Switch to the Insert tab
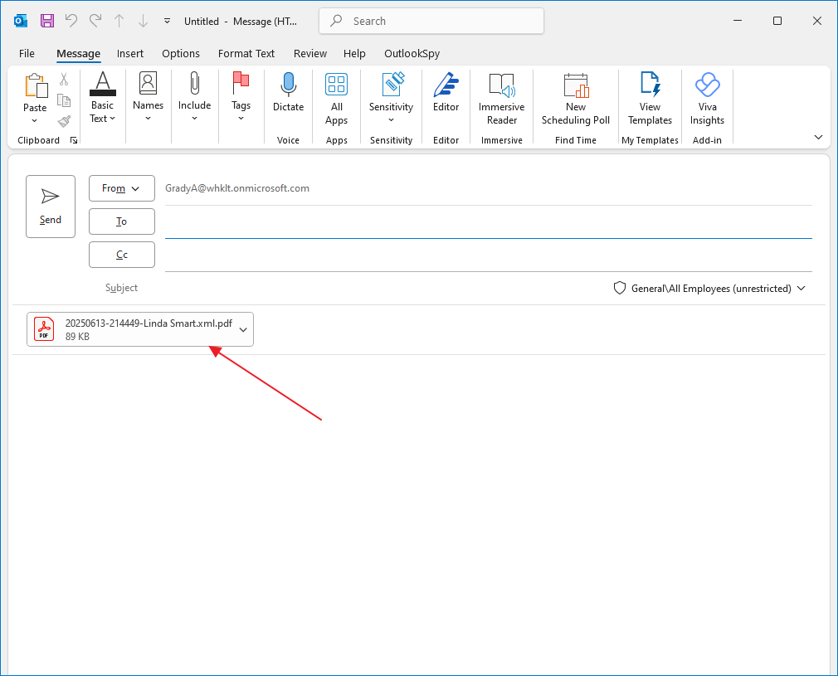Screen dimensions: 838x676 pyautogui.click(x=130, y=53)
